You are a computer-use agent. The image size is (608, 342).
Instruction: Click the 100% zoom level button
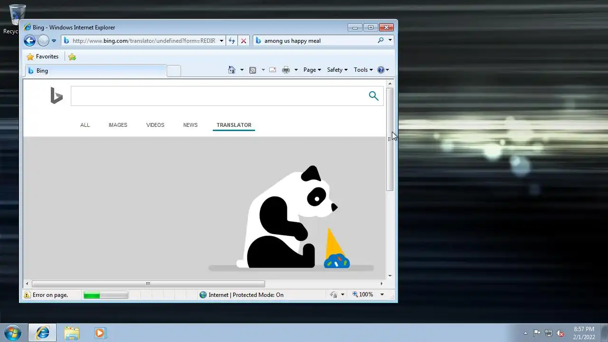[x=363, y=295]
